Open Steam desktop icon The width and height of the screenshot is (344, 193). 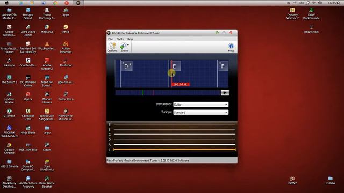tap(47, 147)
